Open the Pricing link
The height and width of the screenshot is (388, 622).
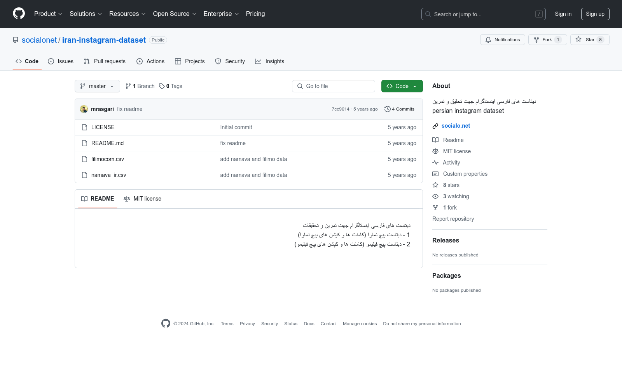coord(255,14)
